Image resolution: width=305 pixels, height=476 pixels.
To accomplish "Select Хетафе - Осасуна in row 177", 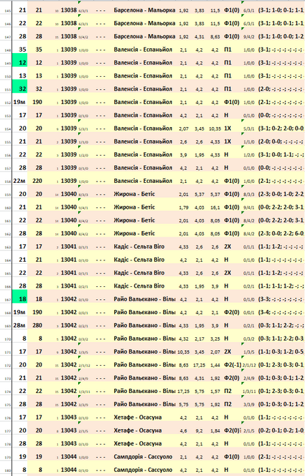I will pyautogui.click(x=138, y=430).
